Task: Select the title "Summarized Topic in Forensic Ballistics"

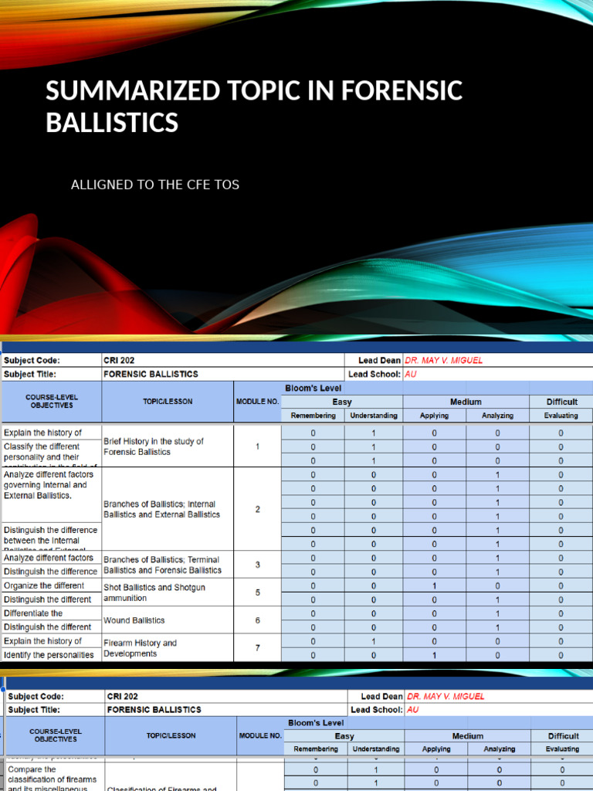Action: (254, 106)
